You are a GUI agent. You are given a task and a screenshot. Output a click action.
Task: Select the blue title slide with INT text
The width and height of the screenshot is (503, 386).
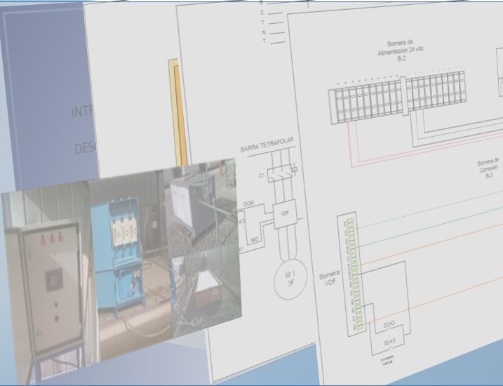coord(42,105)
